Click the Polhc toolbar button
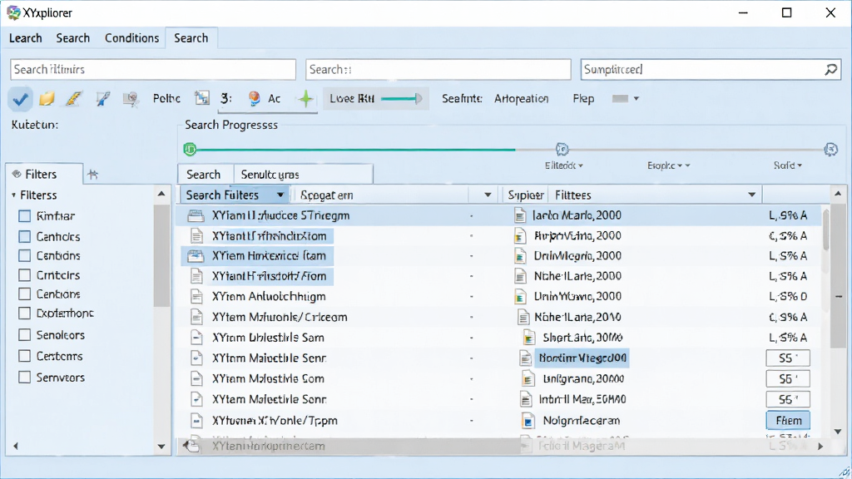The image size is (852, 479). coord(166,99)
